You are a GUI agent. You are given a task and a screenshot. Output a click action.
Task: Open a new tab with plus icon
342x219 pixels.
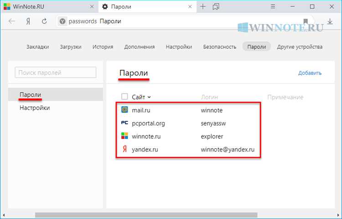pos(203,6)
